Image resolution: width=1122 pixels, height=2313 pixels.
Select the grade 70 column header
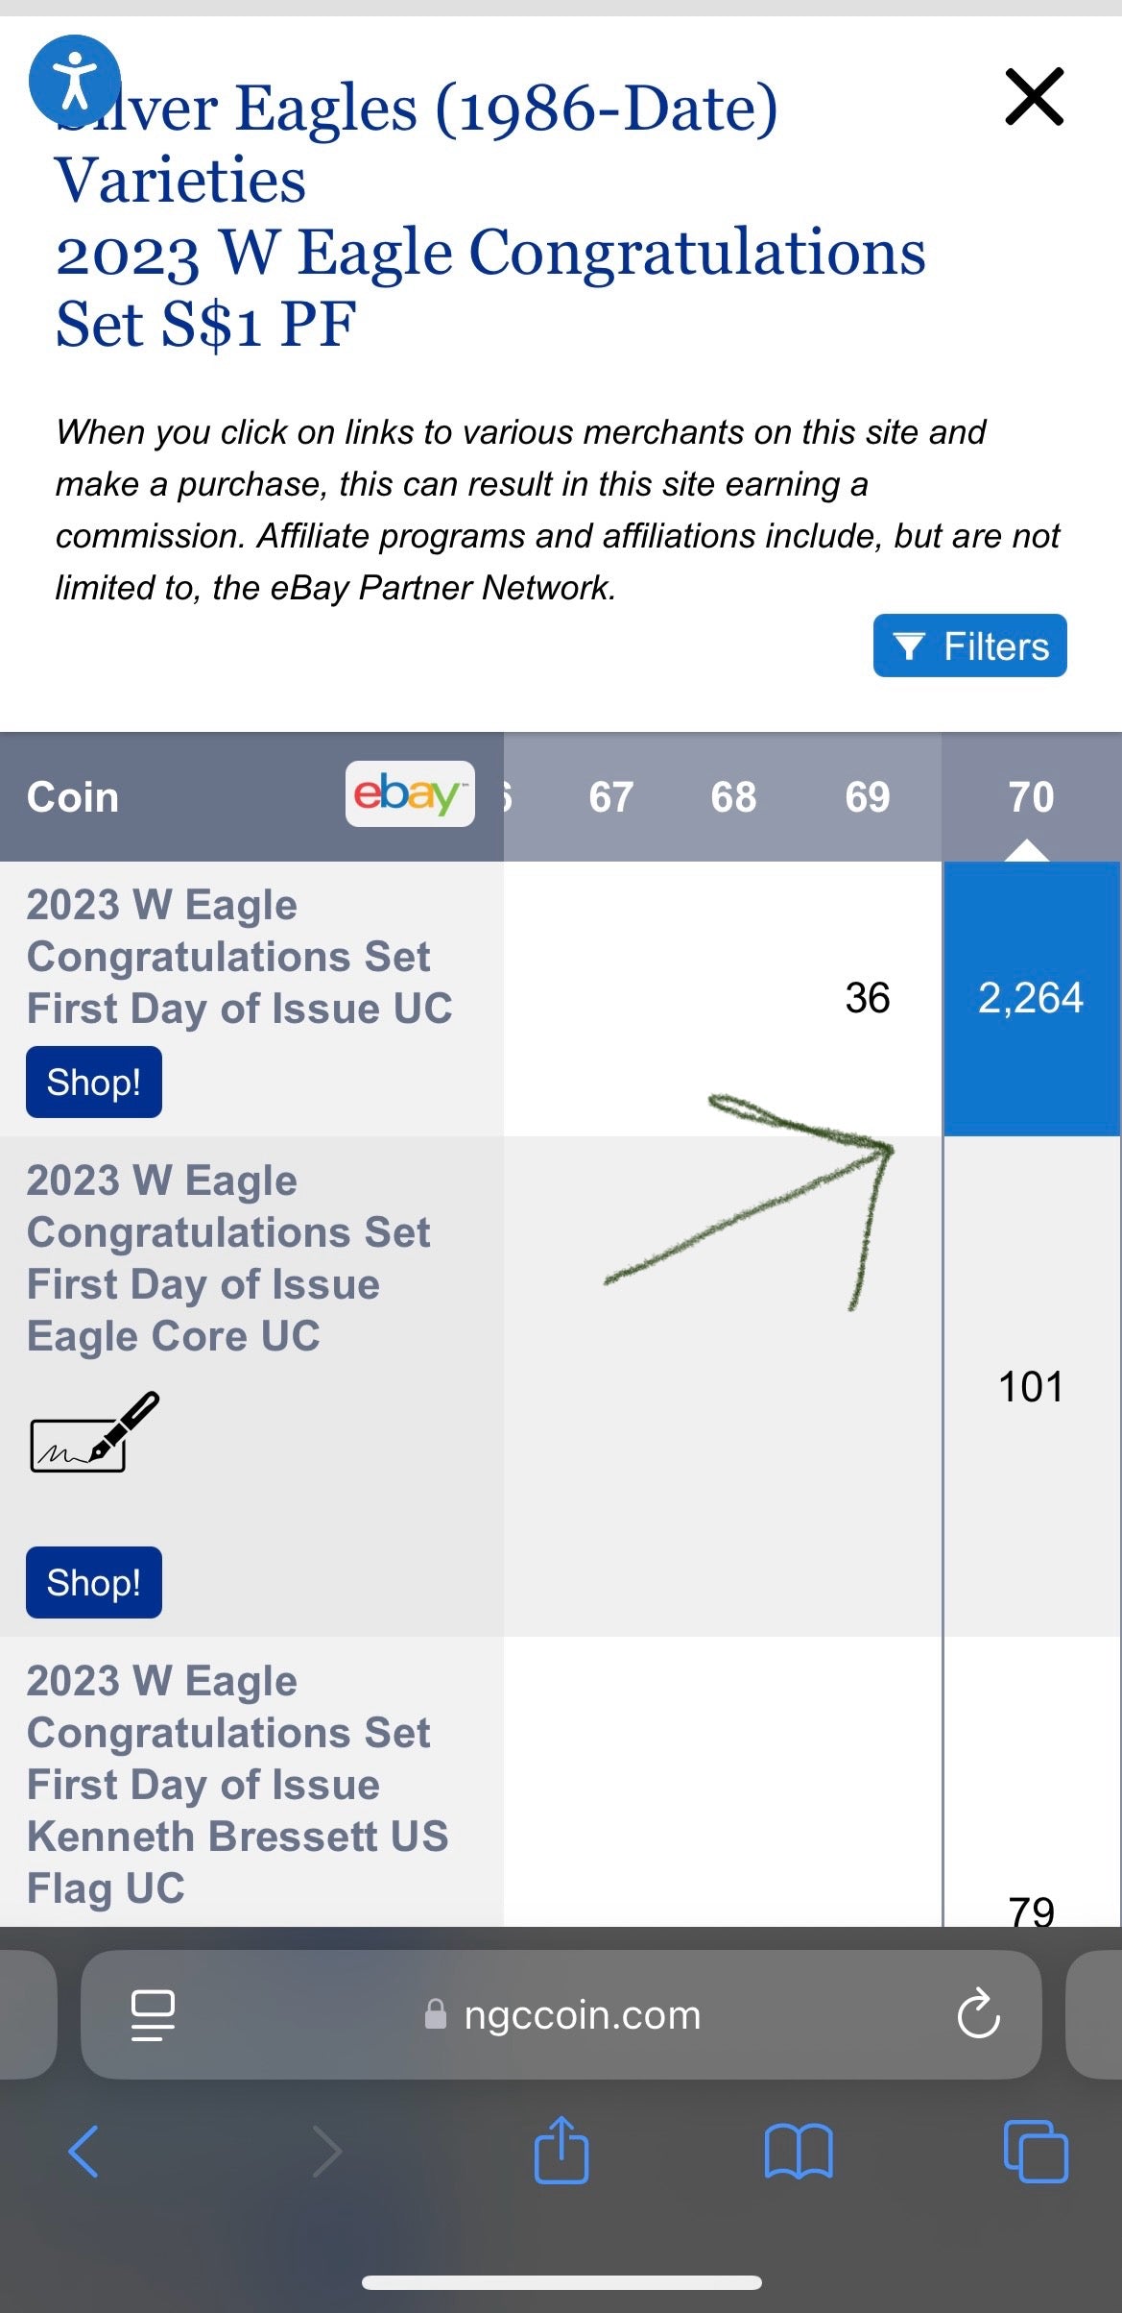click(x=1031, y=797)
